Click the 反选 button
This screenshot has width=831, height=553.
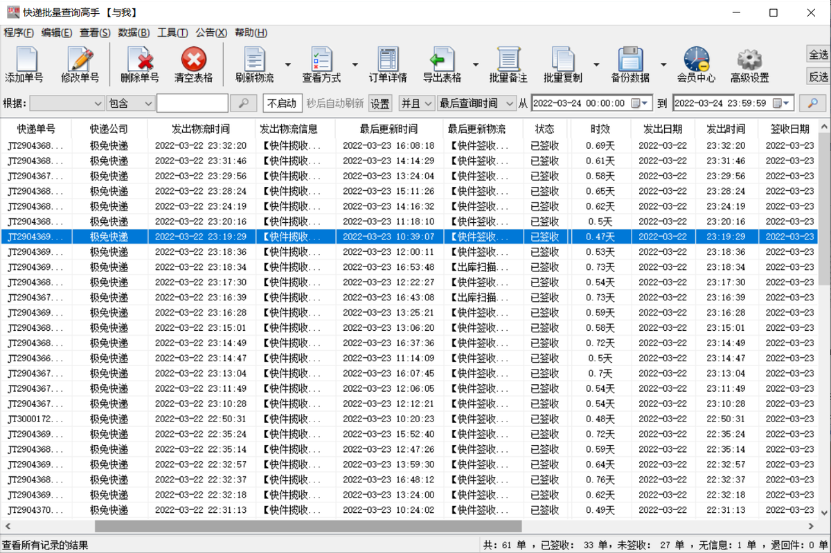pyautogui.click(x=819, y=76)
